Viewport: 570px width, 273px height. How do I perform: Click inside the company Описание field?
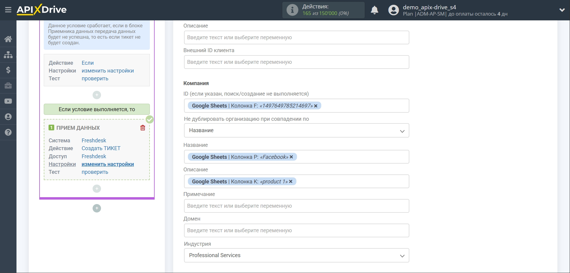coord(296,182)
